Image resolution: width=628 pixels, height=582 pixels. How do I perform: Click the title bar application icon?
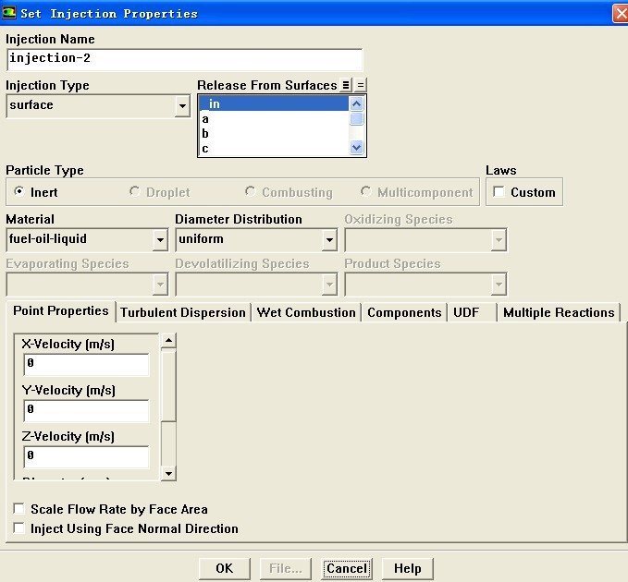10,13
